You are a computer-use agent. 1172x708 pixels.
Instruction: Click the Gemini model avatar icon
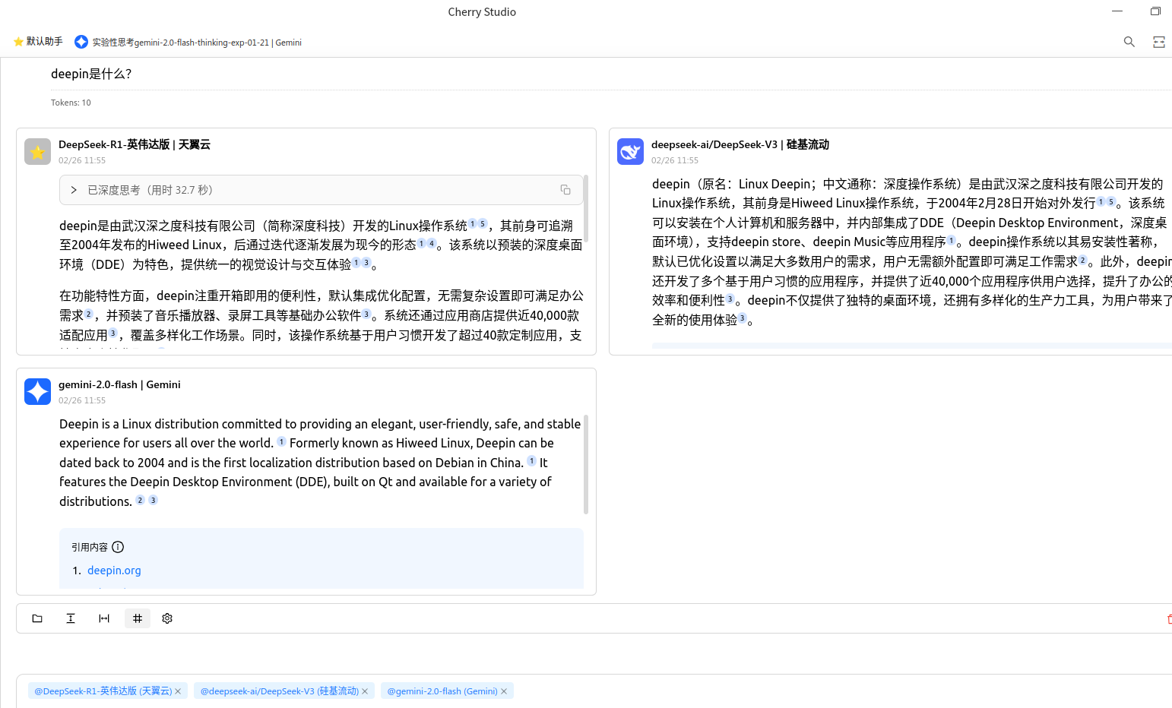(37, 391)
